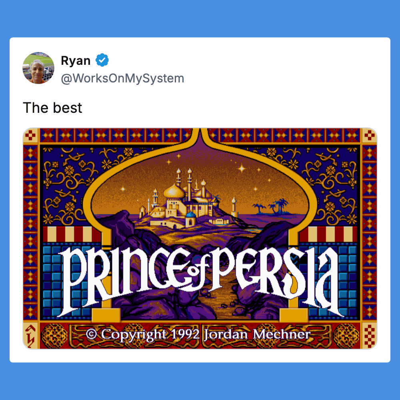Click the left golden round medallion ornament

click(54, 336)
